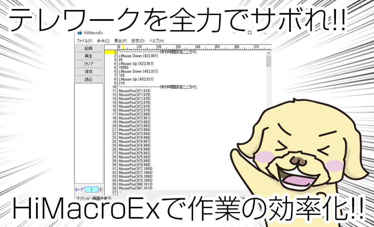Open the ファイル(F) menu

84,40
